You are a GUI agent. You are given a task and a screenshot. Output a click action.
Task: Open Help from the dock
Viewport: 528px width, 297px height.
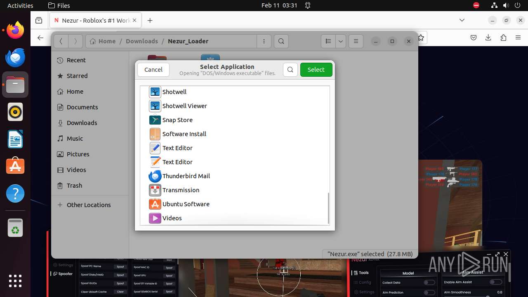(x=15, y=193)
